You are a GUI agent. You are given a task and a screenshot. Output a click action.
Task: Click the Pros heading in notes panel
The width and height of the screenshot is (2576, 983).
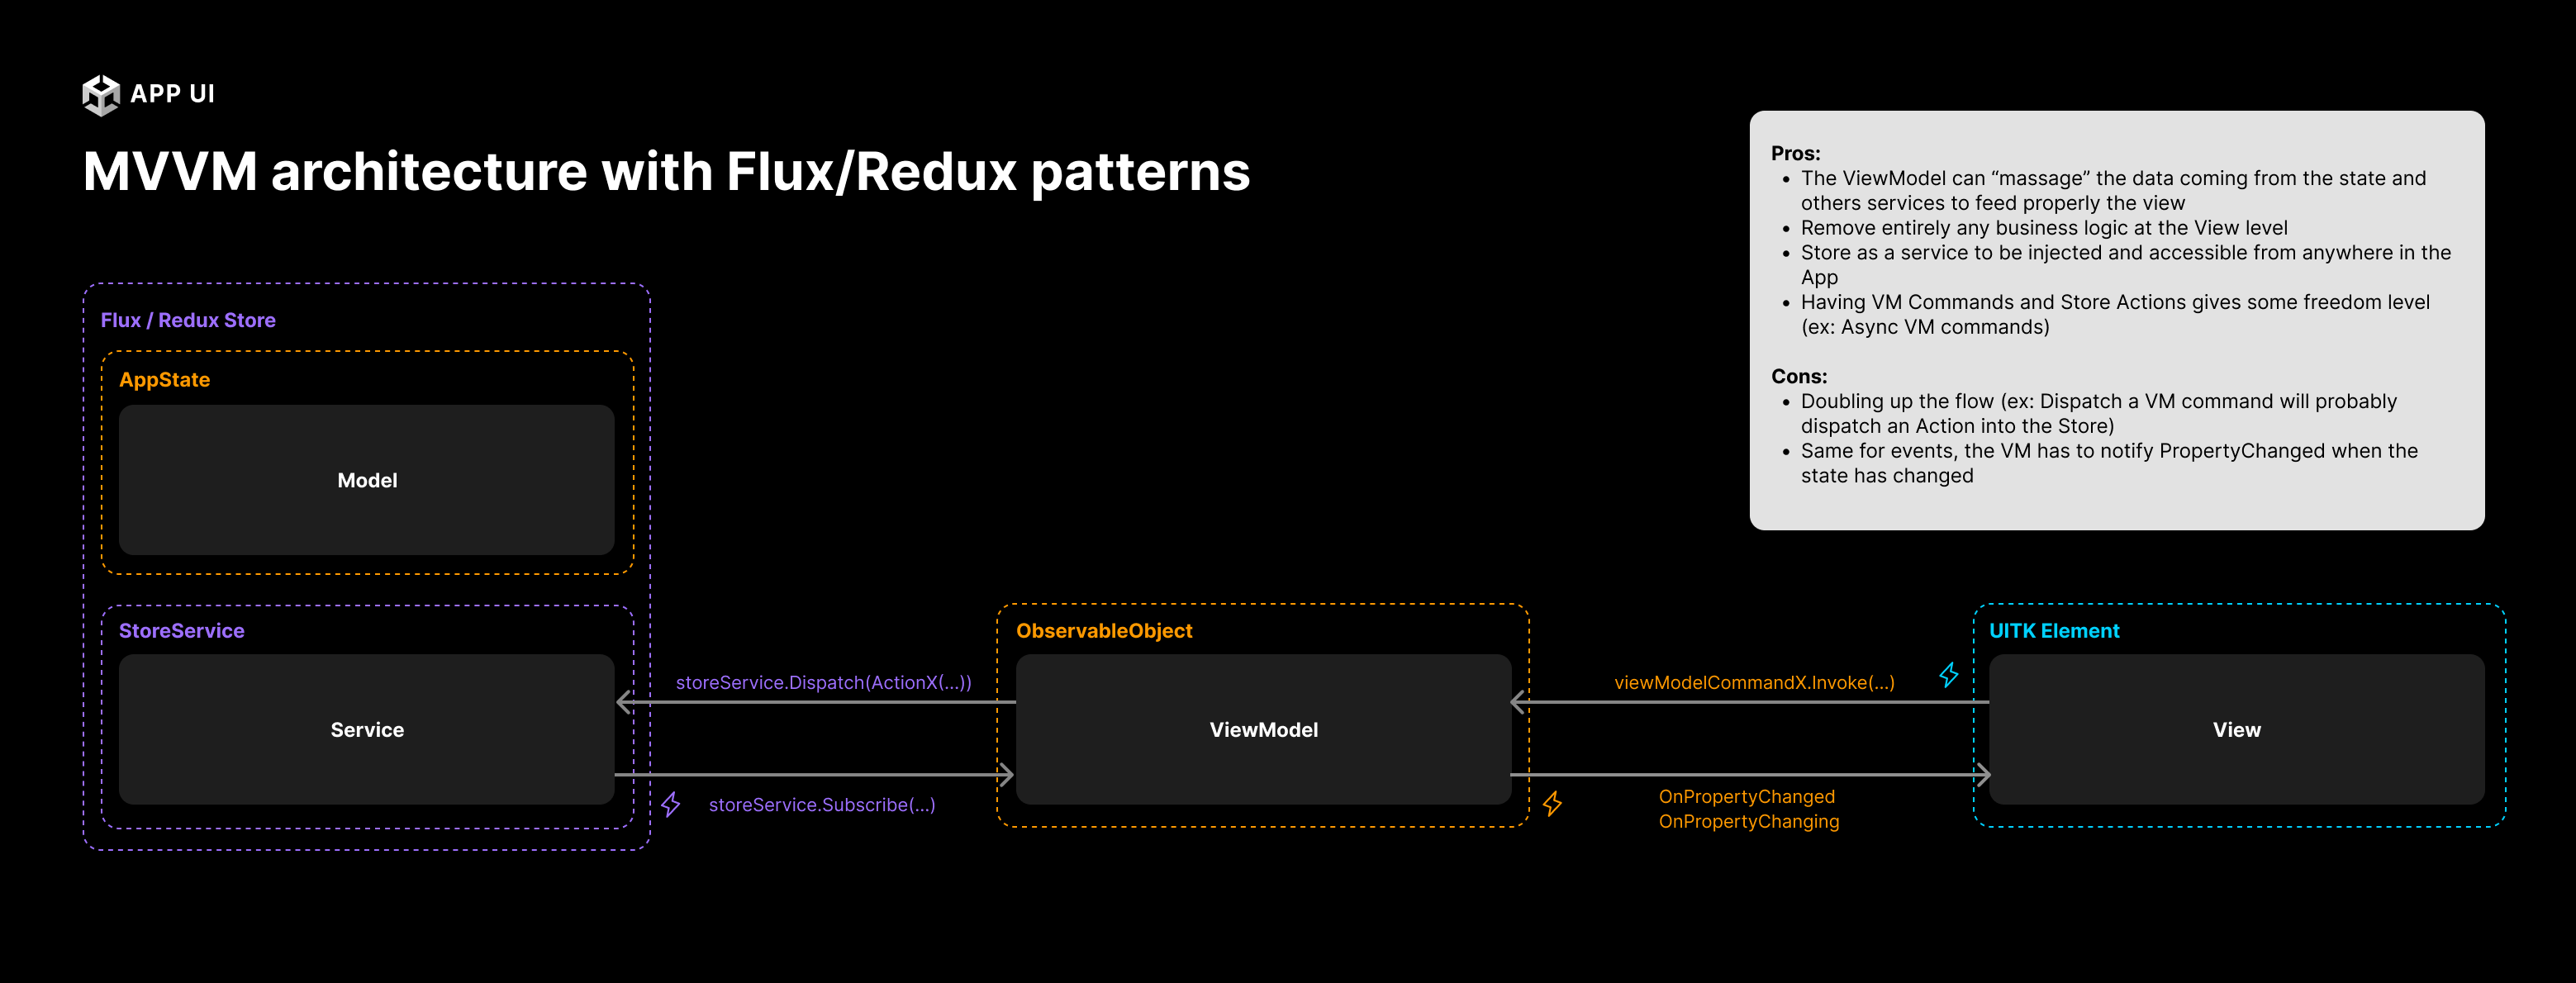coord(1795,153)
